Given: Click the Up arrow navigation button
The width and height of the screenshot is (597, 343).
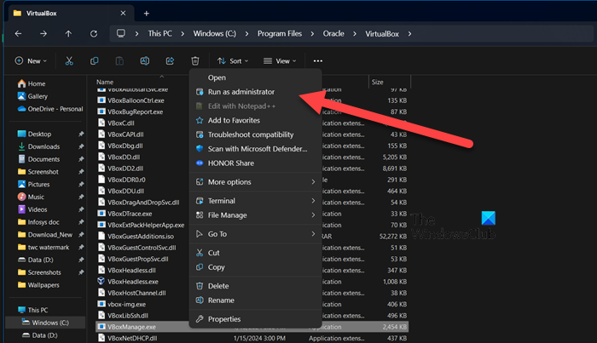Looking at the screenshot, I should point(68,34).
